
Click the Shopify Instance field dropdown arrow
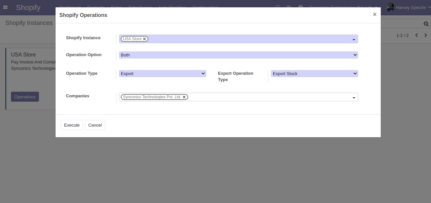coord(354,40)
